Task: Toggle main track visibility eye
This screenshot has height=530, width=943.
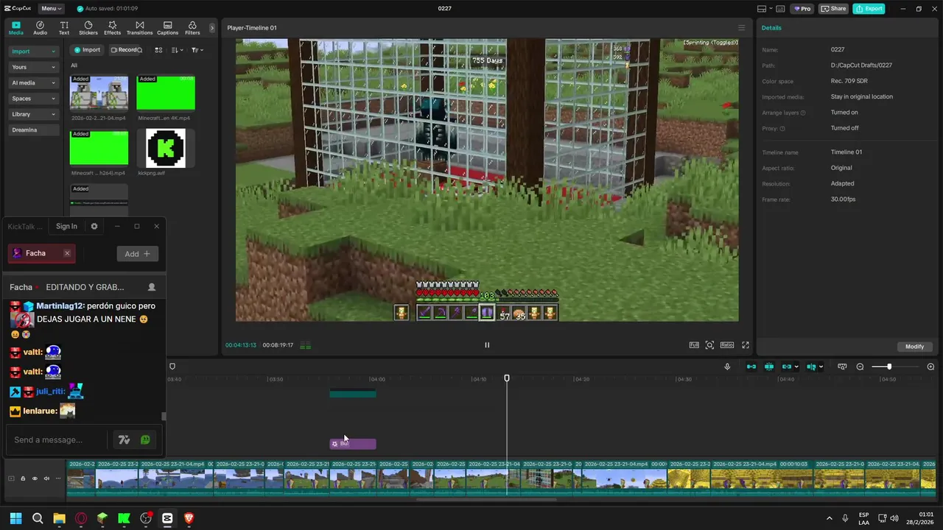Action: click(35, 478)
